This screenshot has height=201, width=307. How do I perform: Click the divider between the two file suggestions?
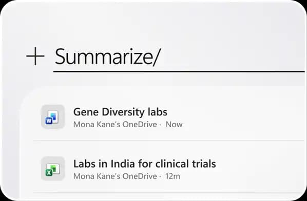click(168, 140)
